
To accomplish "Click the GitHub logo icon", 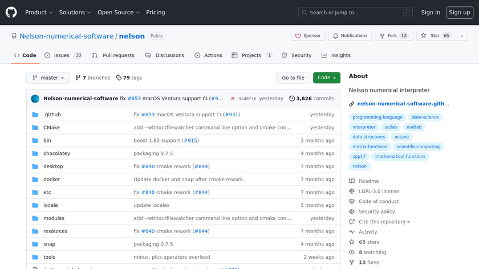I will 11,13.
